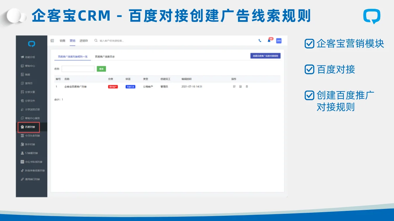Focus the 名称 filter input field
Screen dimensions: 394x221
[x=78, y=69]
